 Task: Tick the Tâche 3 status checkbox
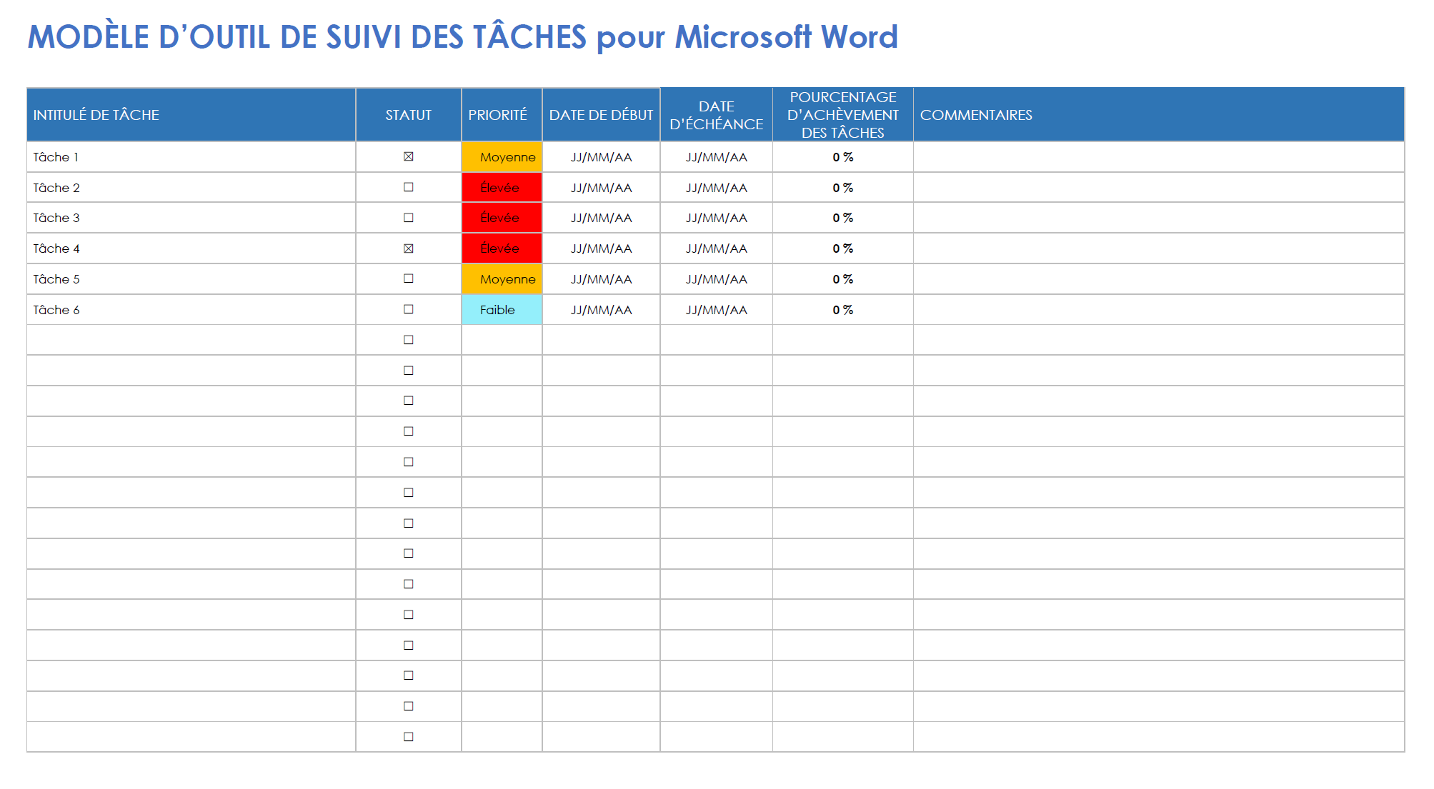point(408,218)
